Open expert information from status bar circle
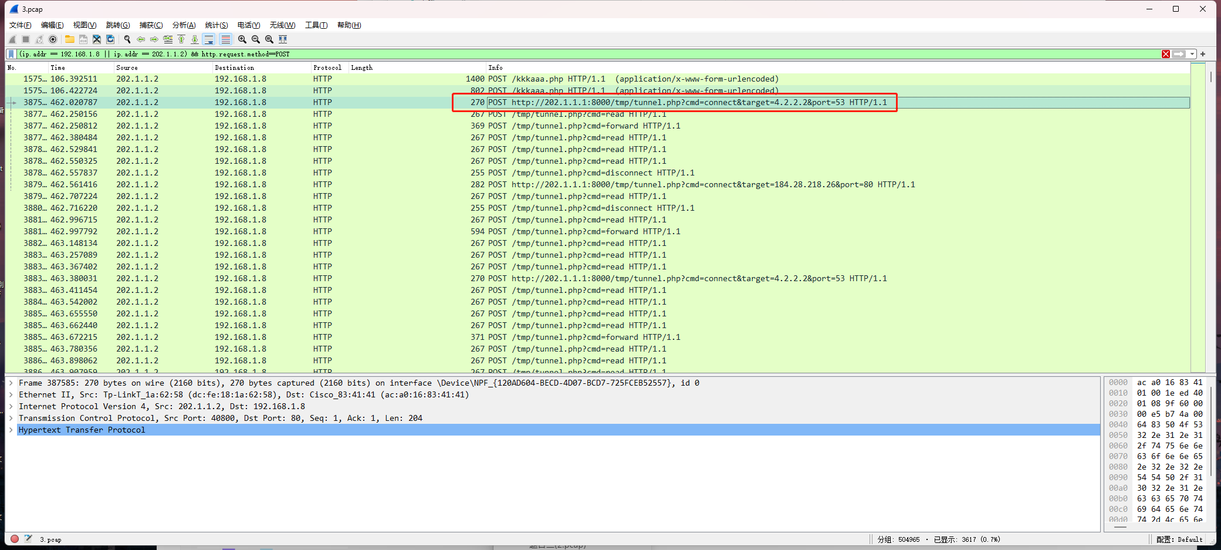Viewport: 1221px width, 550px height. point(15,539)
